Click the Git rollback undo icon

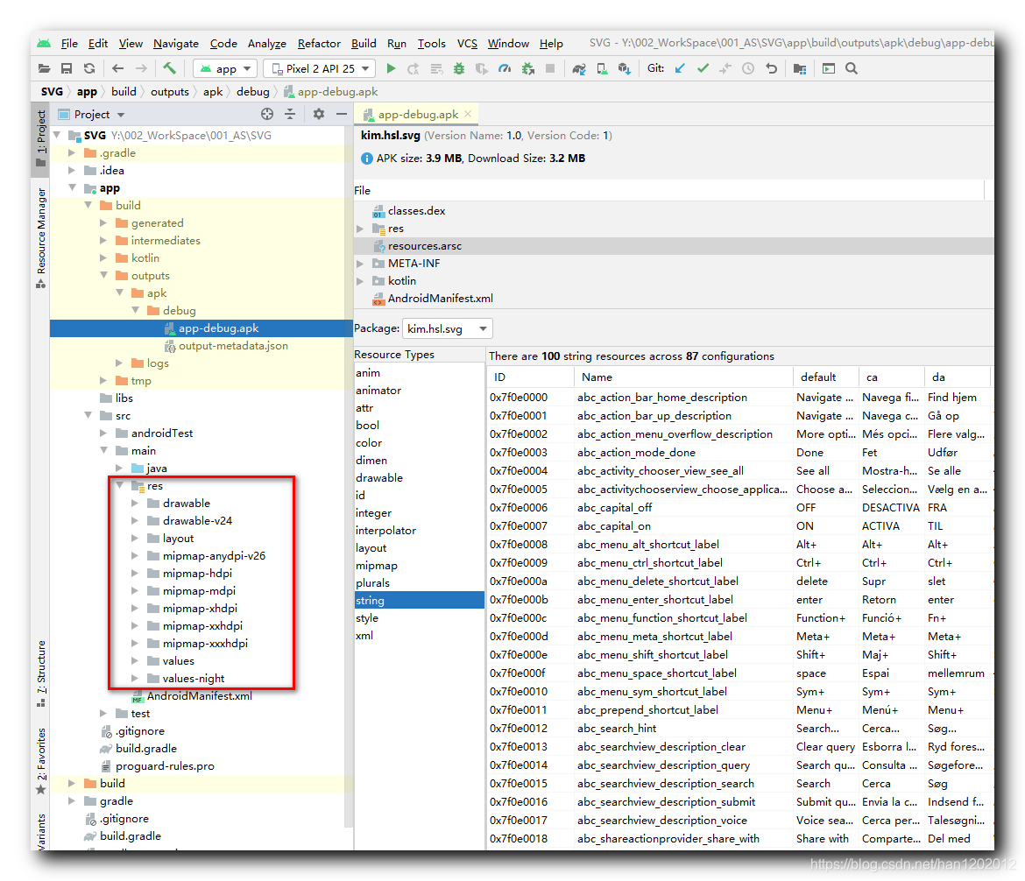[x=771, y=68]
